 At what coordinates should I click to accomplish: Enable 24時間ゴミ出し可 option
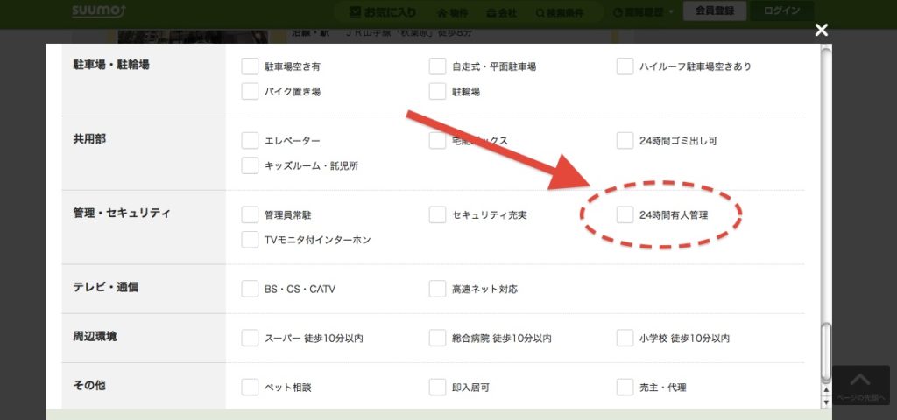click(625, 141)
